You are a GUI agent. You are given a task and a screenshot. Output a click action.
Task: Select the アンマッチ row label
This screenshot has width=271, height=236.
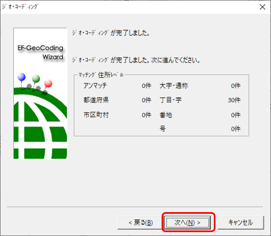click(x=95, y=86)
